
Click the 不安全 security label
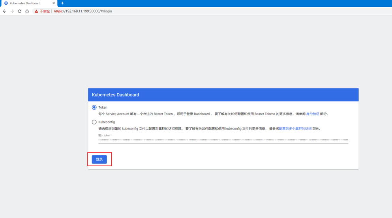click(45, 11)
